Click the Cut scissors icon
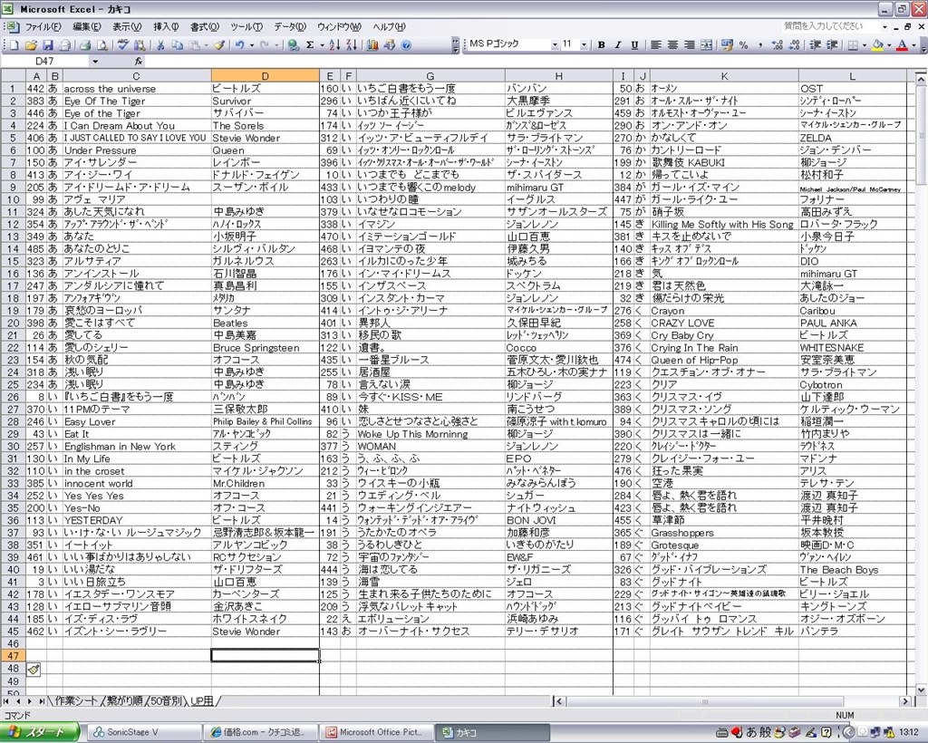 pyautogui.click(x=160, y=44)
